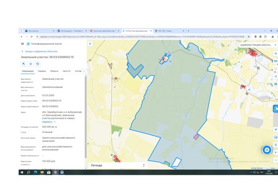Open the history clock icon under parcel title

click(x=38, y=64)
